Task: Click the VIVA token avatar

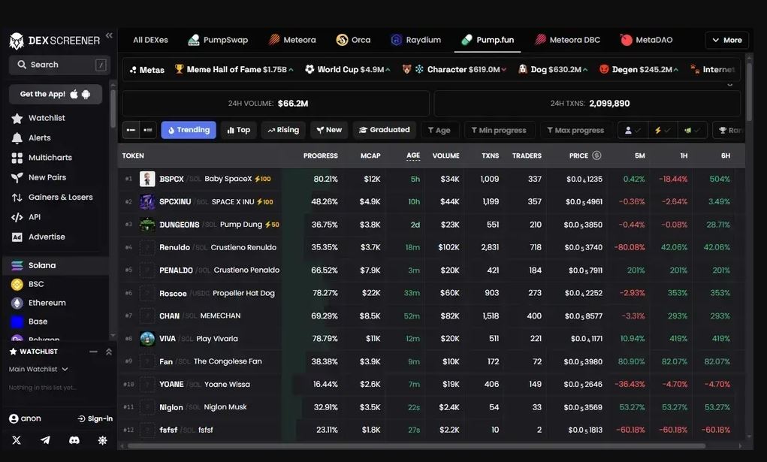Action: tap(147, 338)
